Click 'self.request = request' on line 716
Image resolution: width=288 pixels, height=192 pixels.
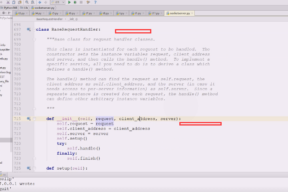[x=85, y=124]
